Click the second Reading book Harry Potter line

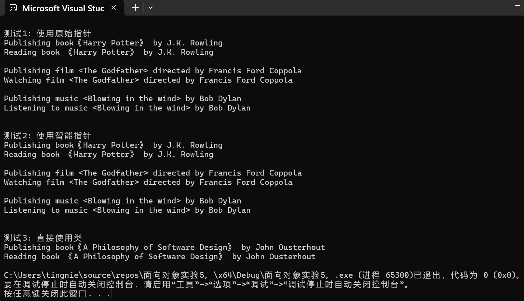coord(108,154)
